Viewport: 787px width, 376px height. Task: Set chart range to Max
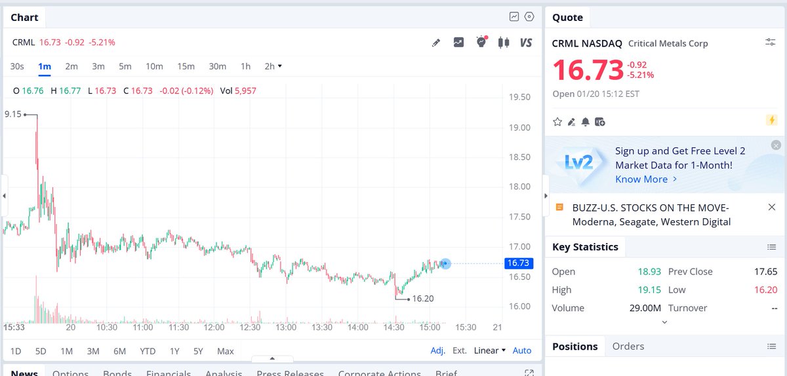click(226, 351)
